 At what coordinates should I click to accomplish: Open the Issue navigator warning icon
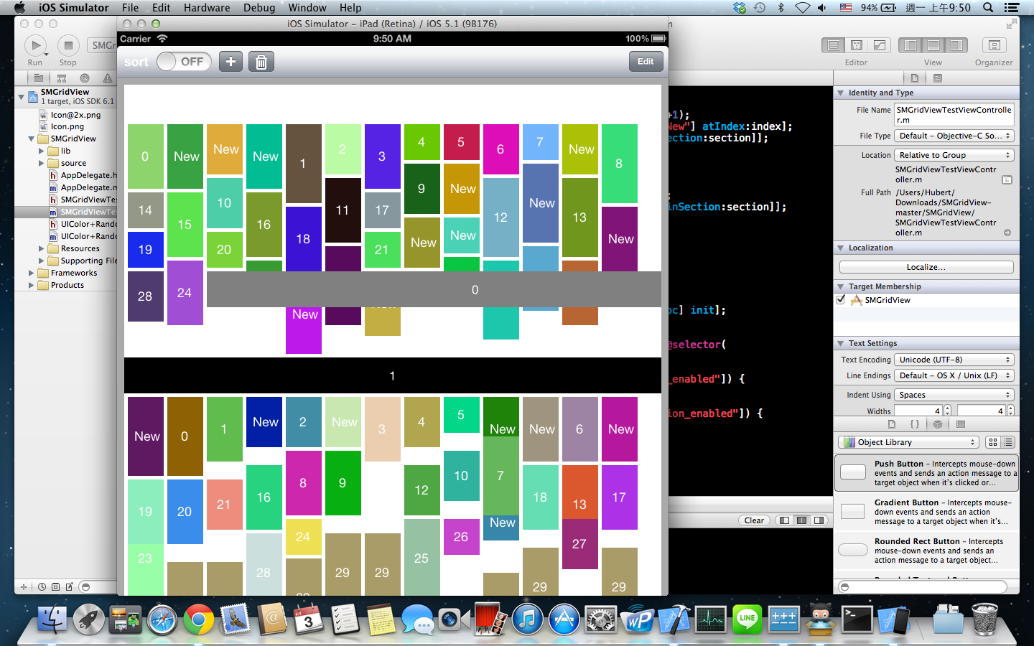coord(108,78)
